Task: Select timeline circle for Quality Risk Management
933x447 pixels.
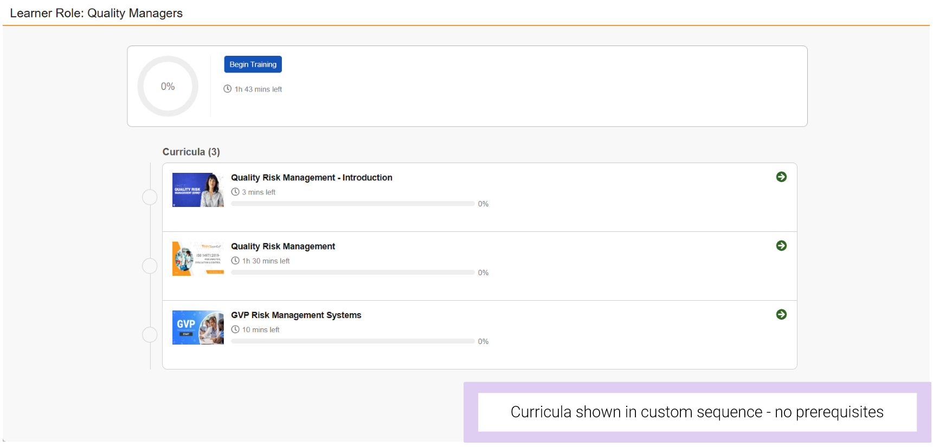Action: pos(150,266)
